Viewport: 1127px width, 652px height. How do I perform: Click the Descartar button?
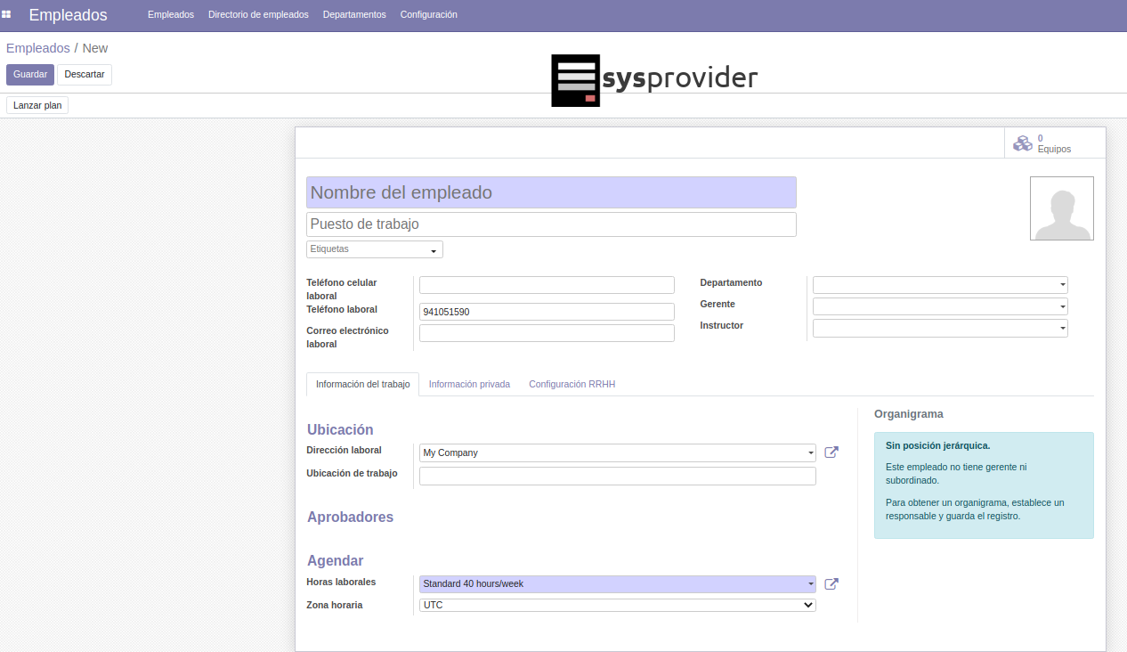tap(85, 75)
